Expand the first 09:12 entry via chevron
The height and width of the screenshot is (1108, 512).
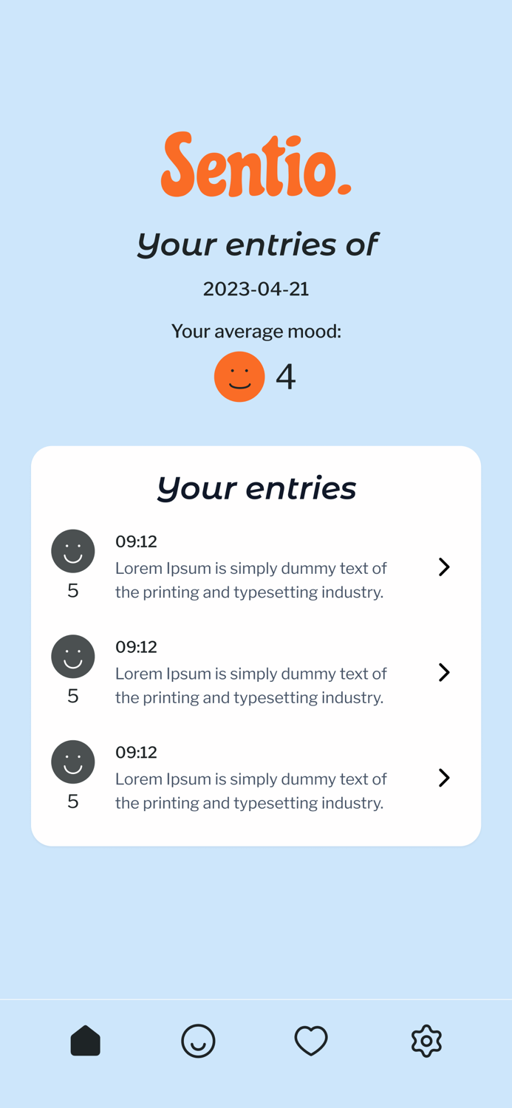point(444,567)
